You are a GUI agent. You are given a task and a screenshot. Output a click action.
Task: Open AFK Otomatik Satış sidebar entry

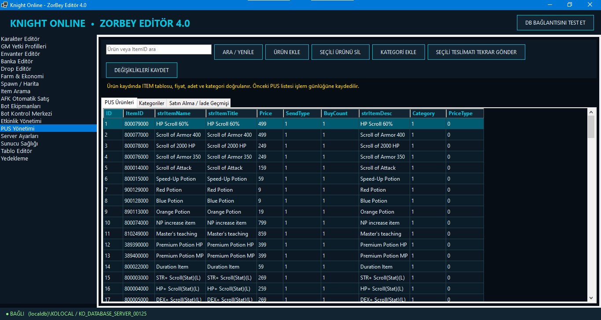(48, 99)
